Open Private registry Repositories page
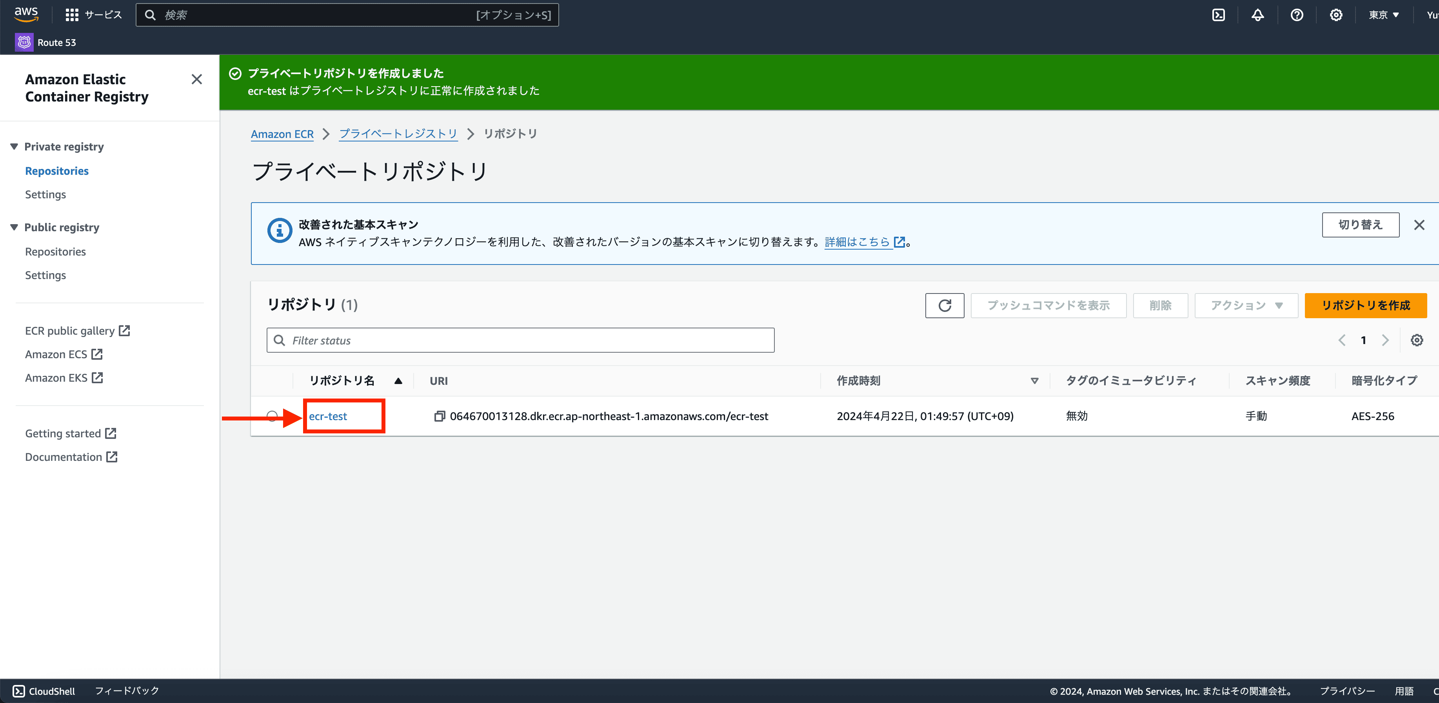The image size is (1439, 703). [x=56, y=171]
